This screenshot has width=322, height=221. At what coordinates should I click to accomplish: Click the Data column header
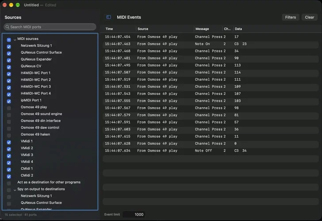click(x=238, y=29)
